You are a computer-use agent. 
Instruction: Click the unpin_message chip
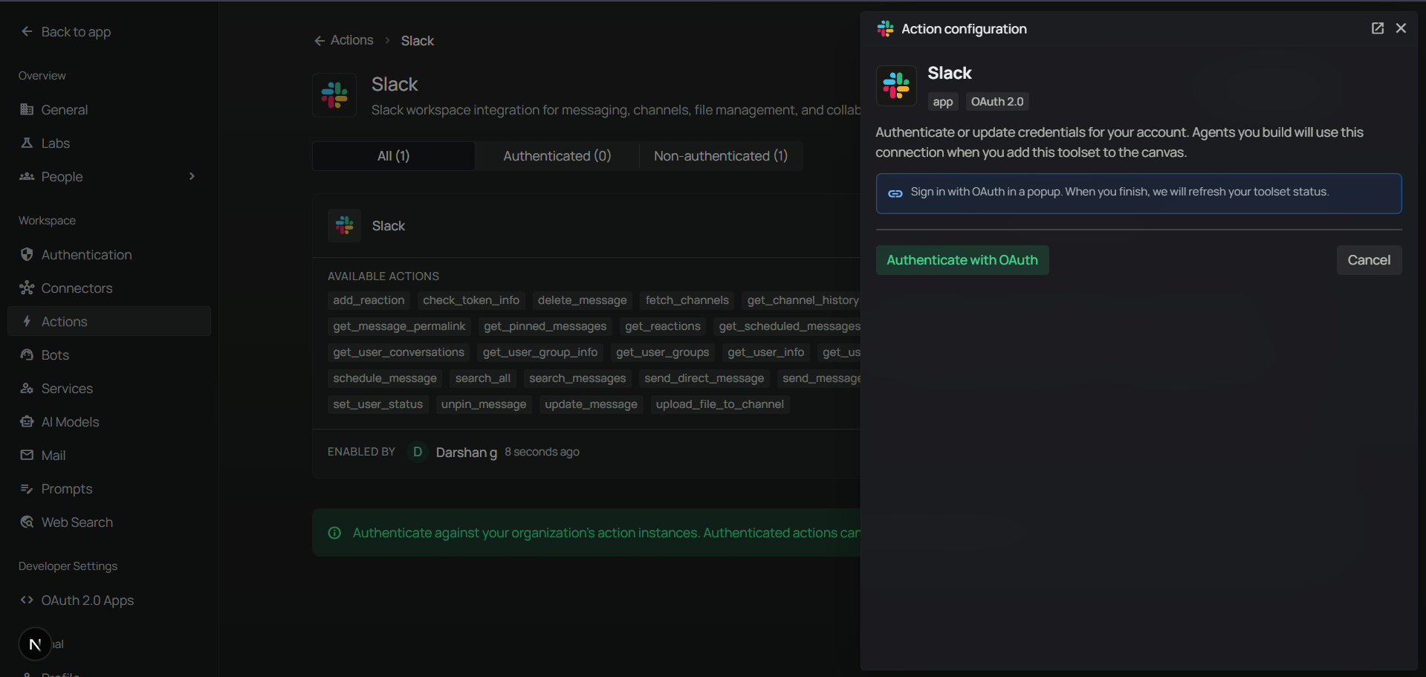[x=484, y=404]
